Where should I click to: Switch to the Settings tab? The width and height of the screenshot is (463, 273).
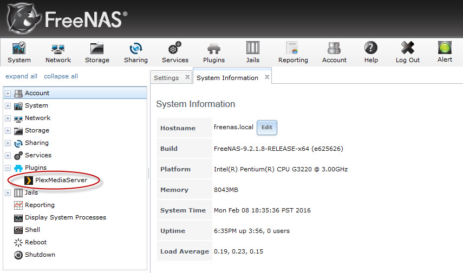166,78
